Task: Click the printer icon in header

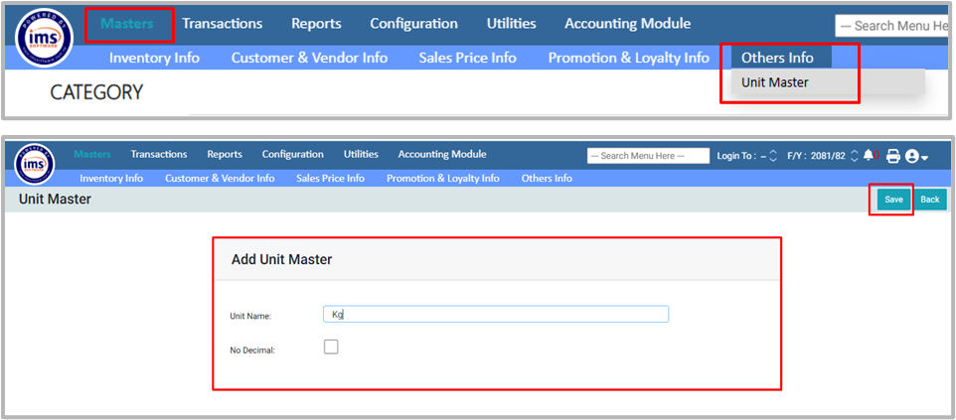Action: (892, 156)
